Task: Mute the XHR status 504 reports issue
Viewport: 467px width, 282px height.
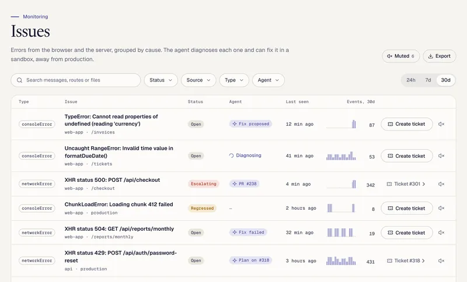Action: click(441, 232)
